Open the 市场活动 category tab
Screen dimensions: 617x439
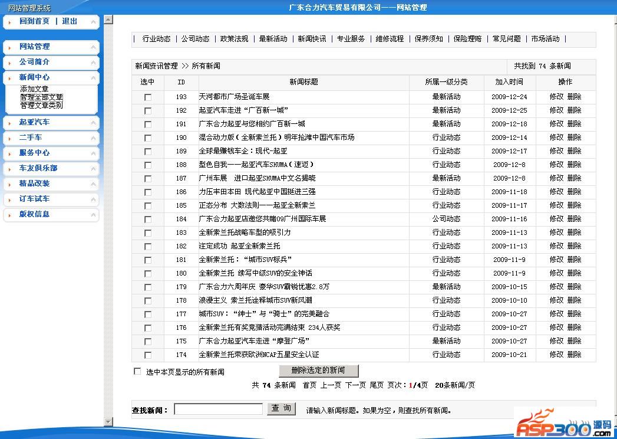pyautogui.click(x=545, y=39)
